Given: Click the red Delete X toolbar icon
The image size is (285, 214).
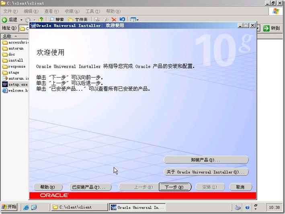Looking at the screenshot, I should [114, 19].
